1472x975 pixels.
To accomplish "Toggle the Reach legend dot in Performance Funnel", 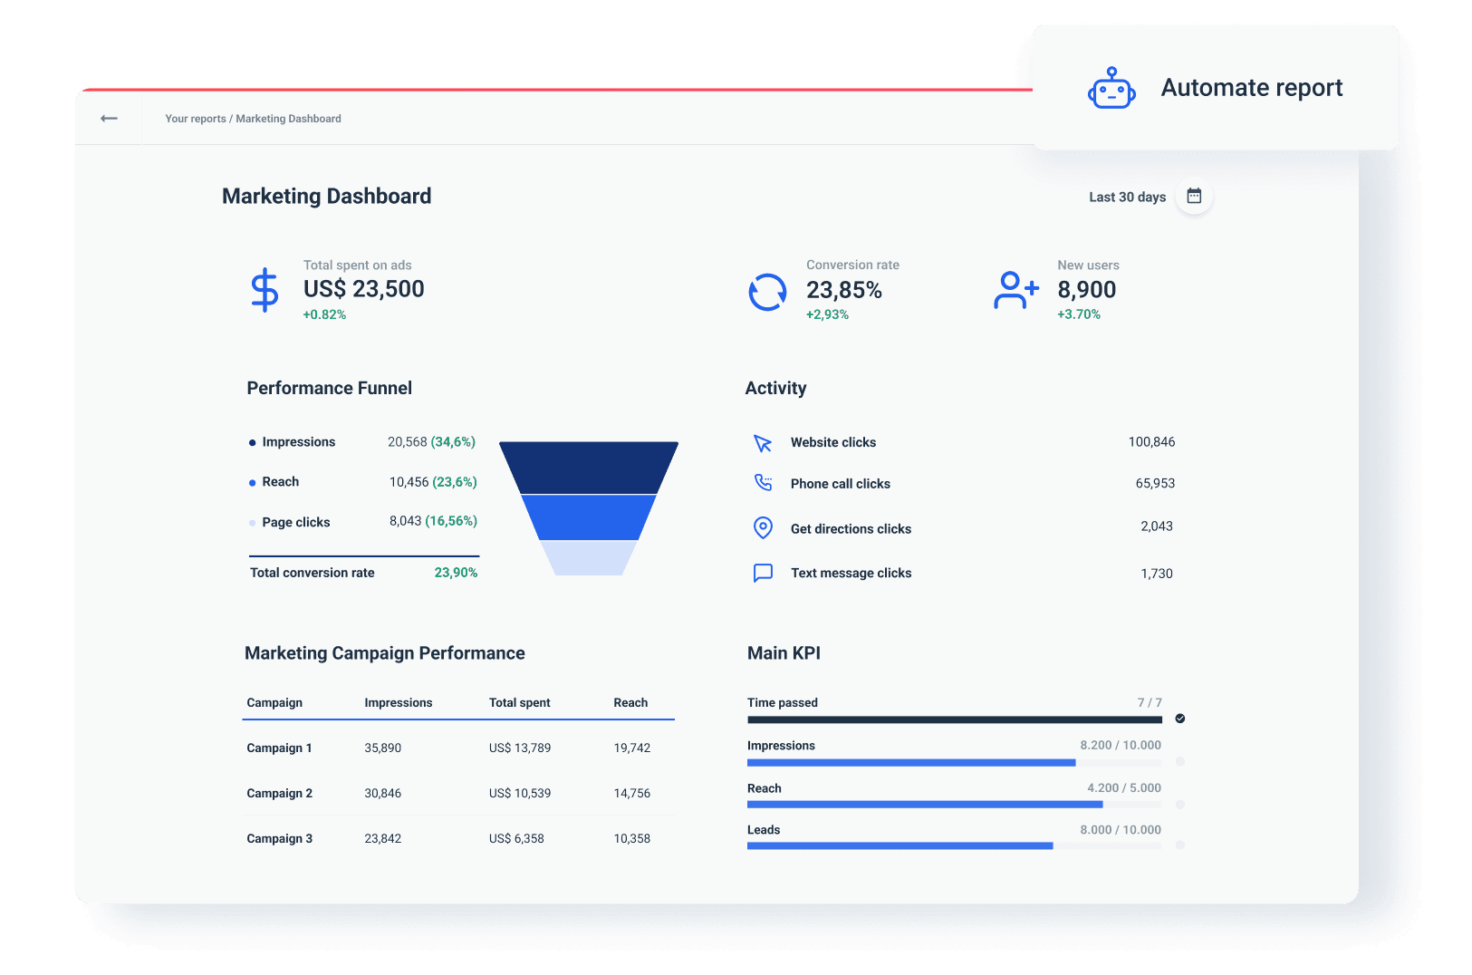I will (x=251, y=481).
